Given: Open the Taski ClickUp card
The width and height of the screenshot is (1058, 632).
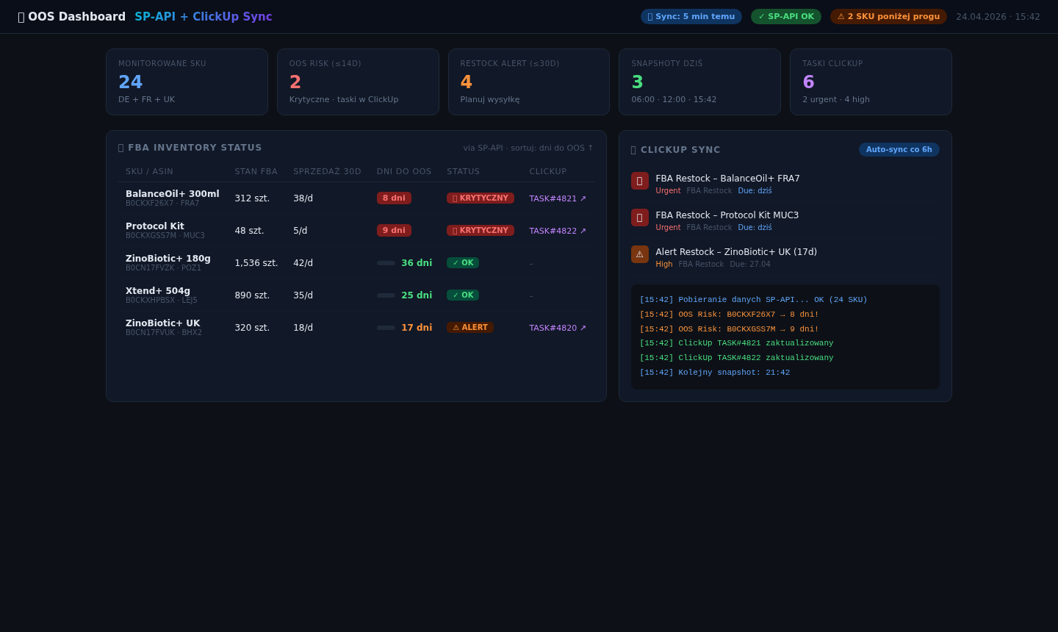Looking at the screenshot, I should [x=871, y=82].
